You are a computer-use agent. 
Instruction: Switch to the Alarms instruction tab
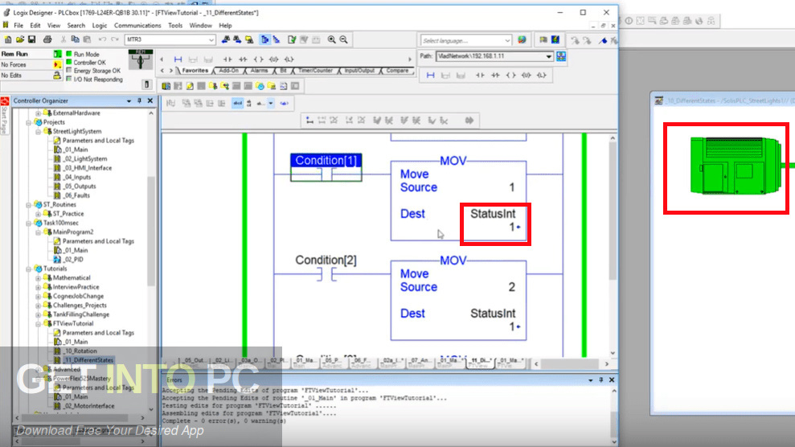click(259, 71)
